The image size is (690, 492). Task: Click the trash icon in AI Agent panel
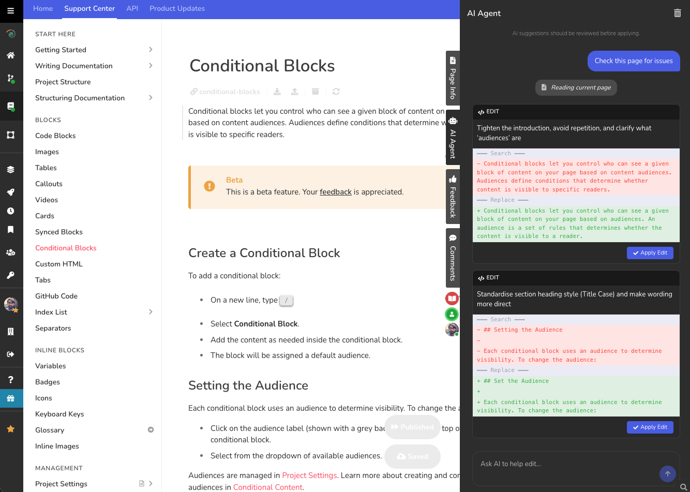[x=677, y=13]
